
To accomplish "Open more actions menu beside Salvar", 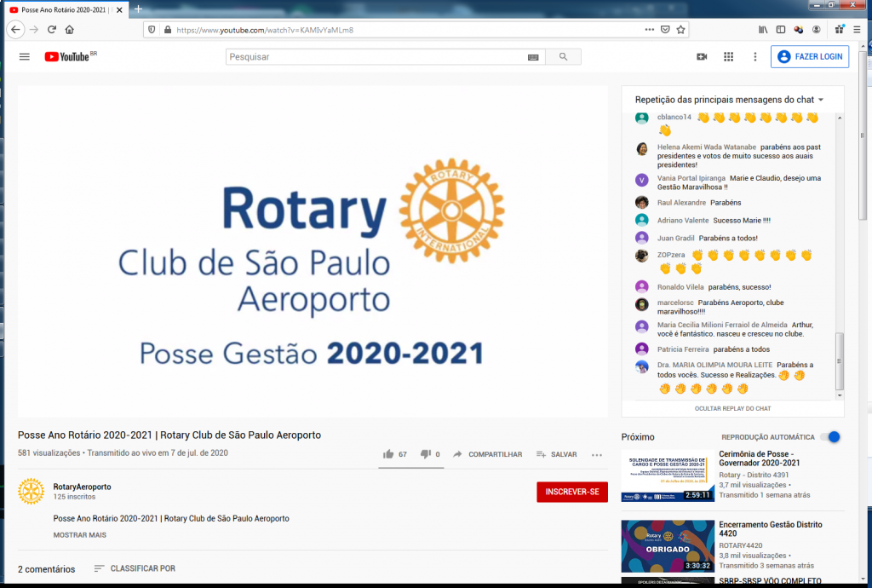I will click(597, 455).
